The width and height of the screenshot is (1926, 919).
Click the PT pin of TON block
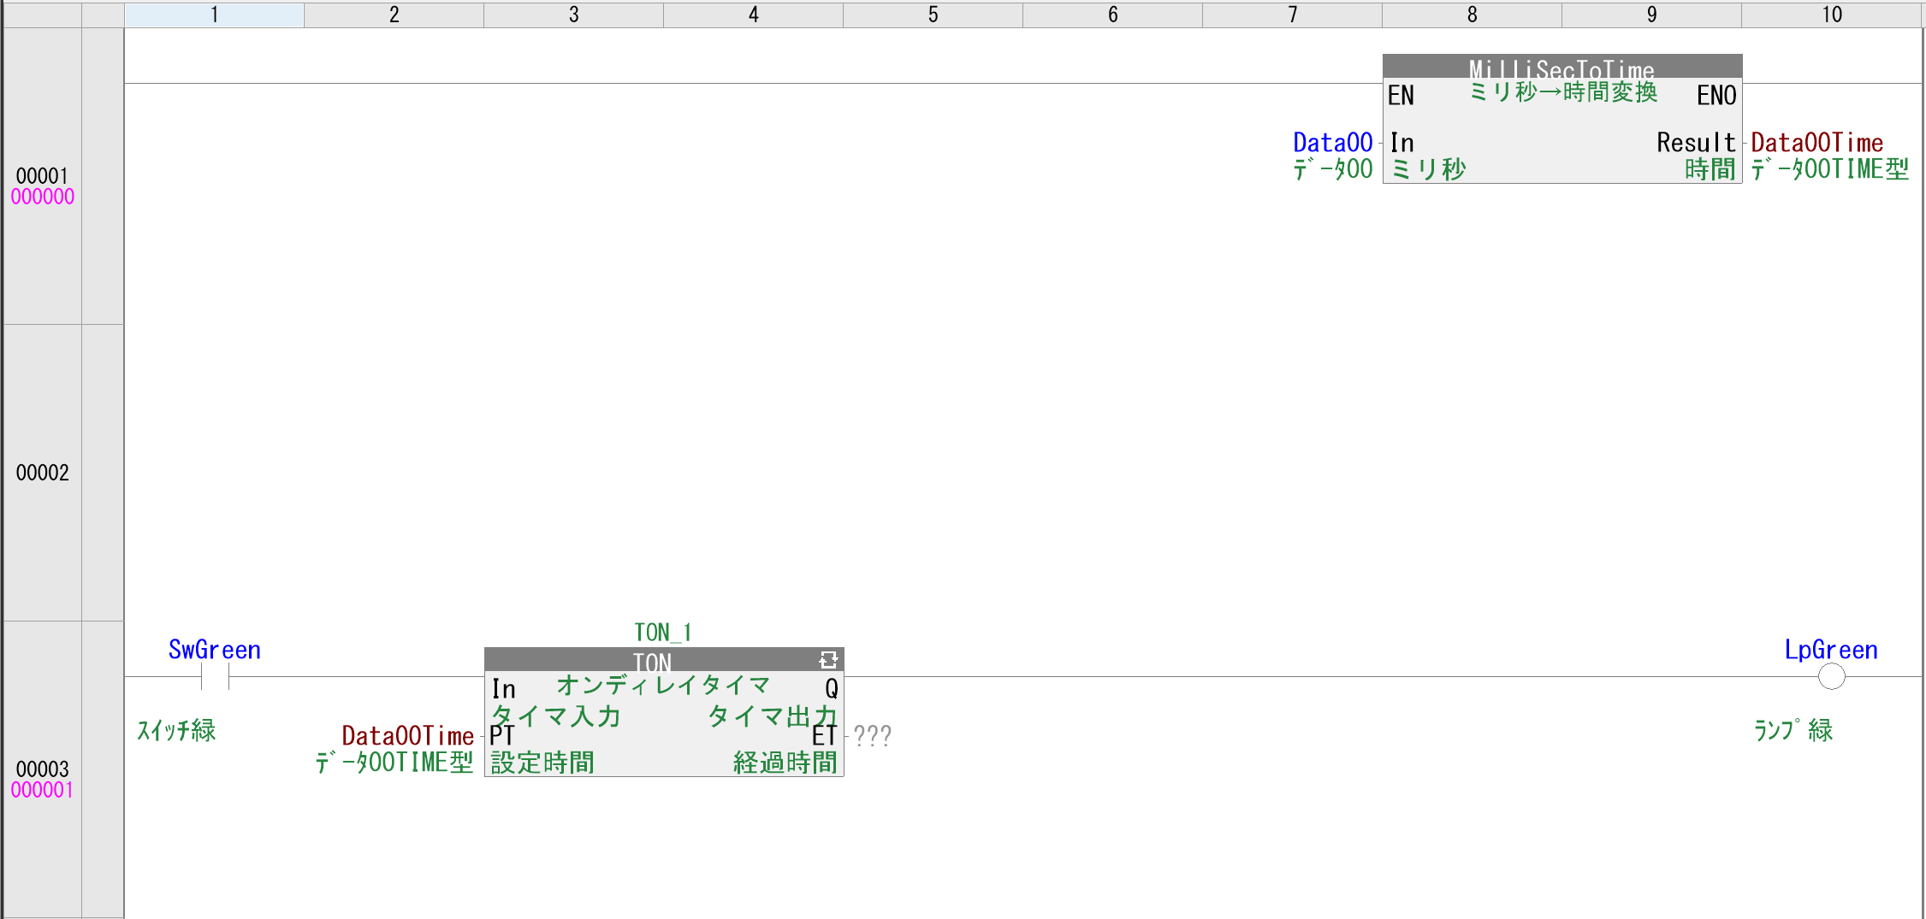point(502,735)
